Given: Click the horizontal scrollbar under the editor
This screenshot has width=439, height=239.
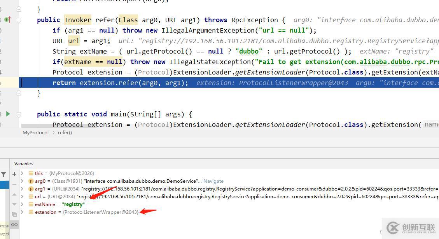Looking at the screenshot, I should coord(194,126).
